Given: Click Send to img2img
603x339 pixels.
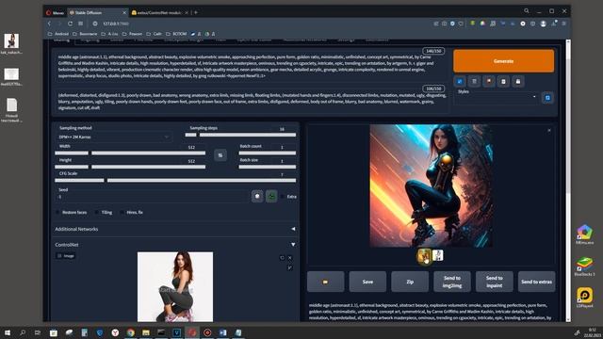Looking at the screenshot, I should tap(452, 282).
